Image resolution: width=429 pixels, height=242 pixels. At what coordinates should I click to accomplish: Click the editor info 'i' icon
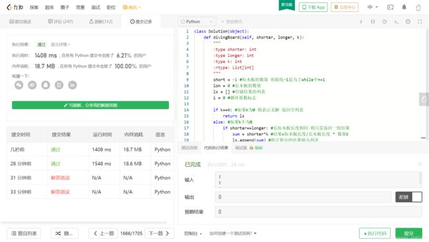click(361, 21)
